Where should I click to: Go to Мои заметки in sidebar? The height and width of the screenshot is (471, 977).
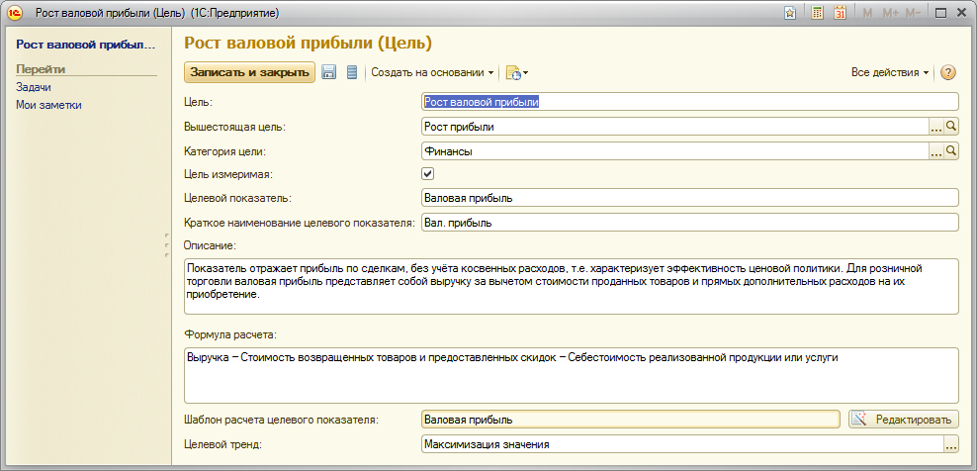[x=48, y=105]
